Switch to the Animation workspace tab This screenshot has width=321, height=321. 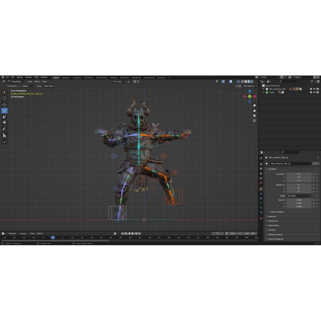click(125, 78)
